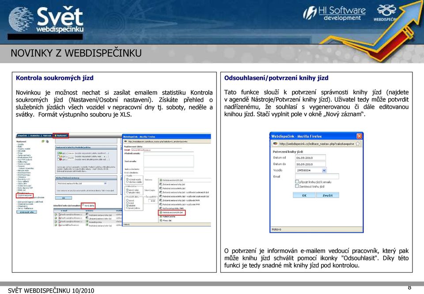Click the 'Nová úloha' link
This screenshot has height=294, width=424.
click(x=90, y=206)
